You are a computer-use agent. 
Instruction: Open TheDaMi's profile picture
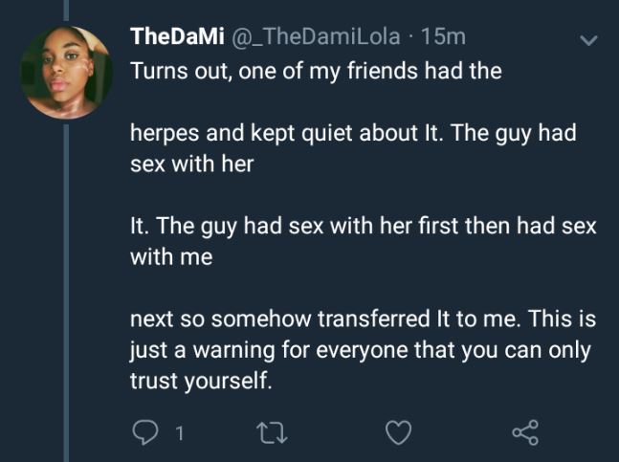[67, 72]
